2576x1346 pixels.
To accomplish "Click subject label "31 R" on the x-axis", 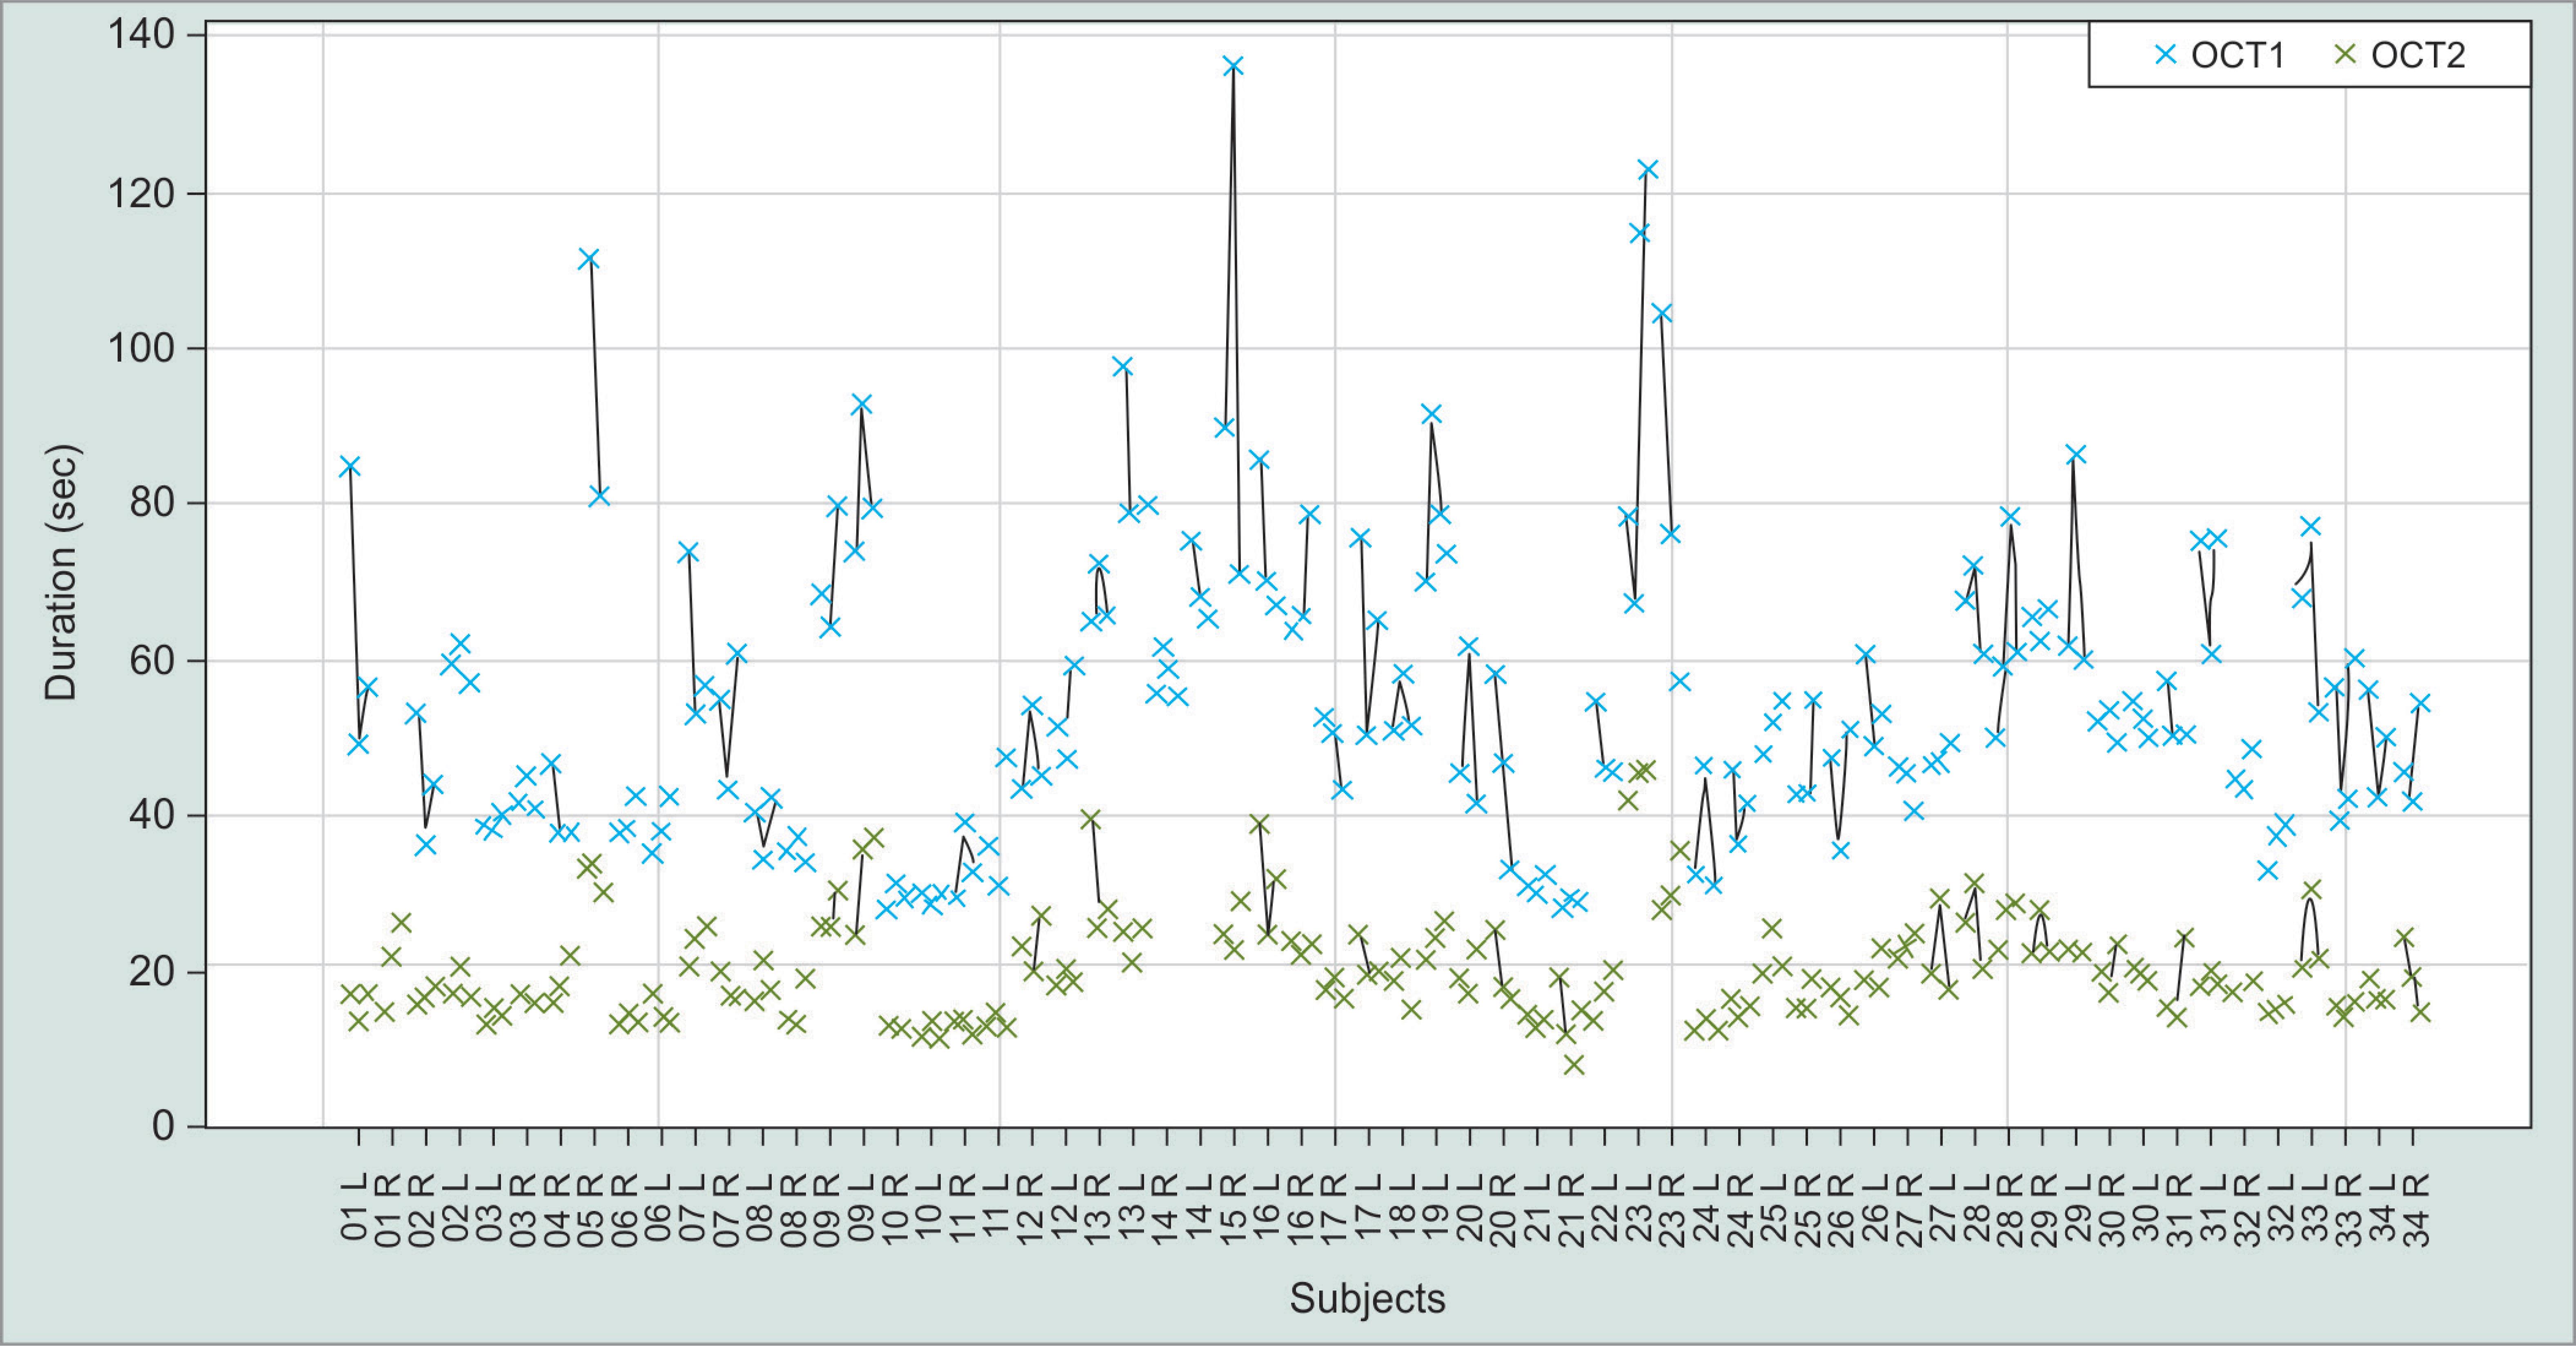I will (2180, 1211).
